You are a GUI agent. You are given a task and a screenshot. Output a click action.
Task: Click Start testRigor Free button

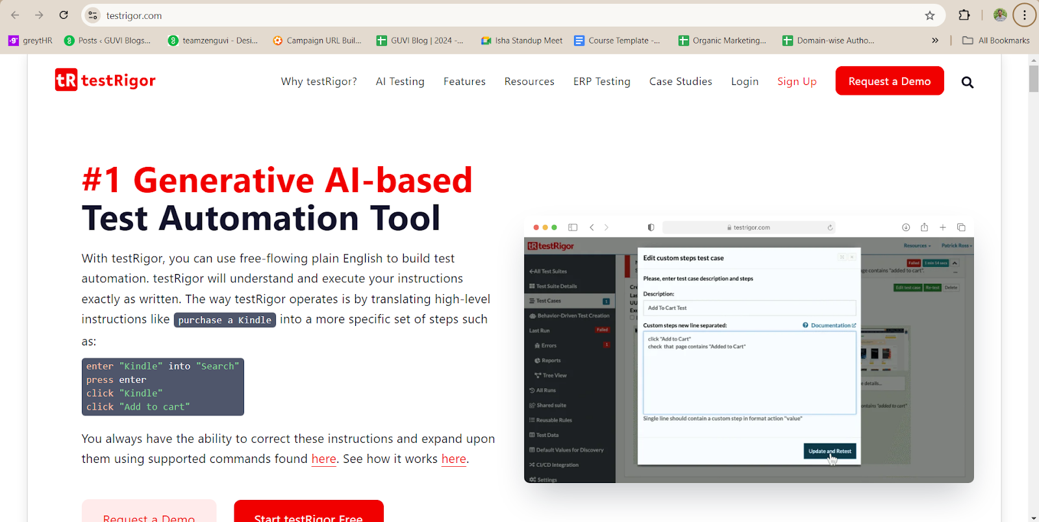tap(308, 512)
